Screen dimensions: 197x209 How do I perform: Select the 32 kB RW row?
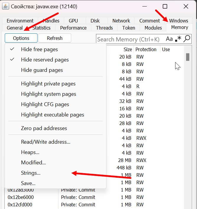click(145, 101)
